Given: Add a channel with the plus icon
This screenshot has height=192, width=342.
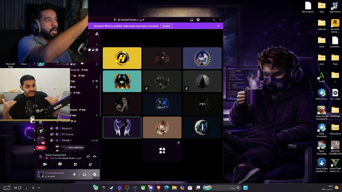Looking at the screenshot, I should (97, 45).
